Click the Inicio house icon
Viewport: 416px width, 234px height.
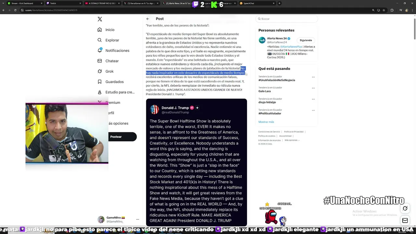click(x=100, y=30)
